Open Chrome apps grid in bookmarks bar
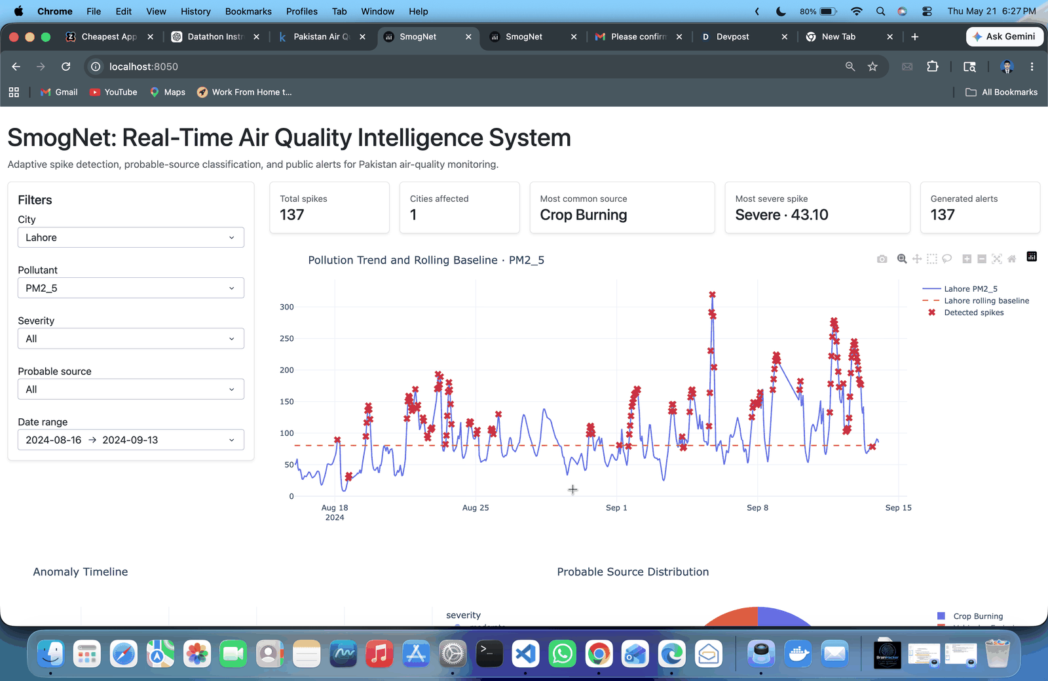Screen dimensions: 1048x681 [x=14, y=92]
